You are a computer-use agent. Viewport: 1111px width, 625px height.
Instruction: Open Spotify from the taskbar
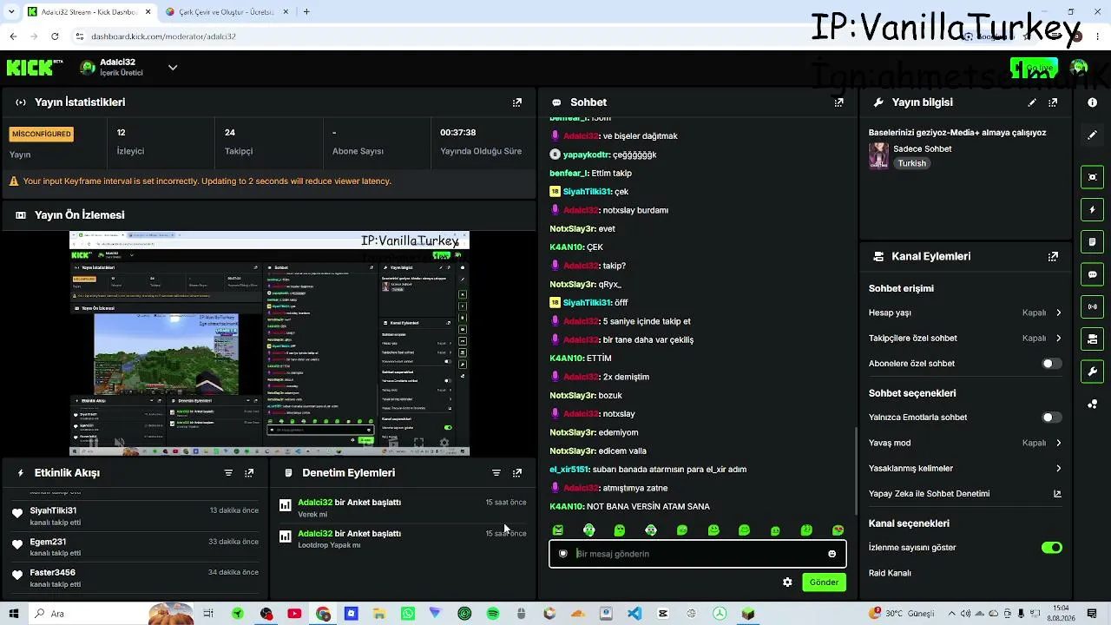[x=493, y=614]
